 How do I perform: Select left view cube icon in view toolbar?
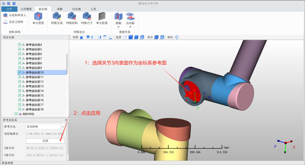93,37
